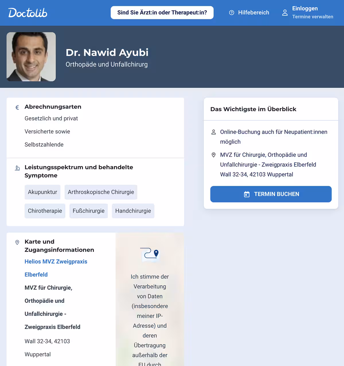
Task: Click Einloggen to sign in
Action: tap(305, 9)
